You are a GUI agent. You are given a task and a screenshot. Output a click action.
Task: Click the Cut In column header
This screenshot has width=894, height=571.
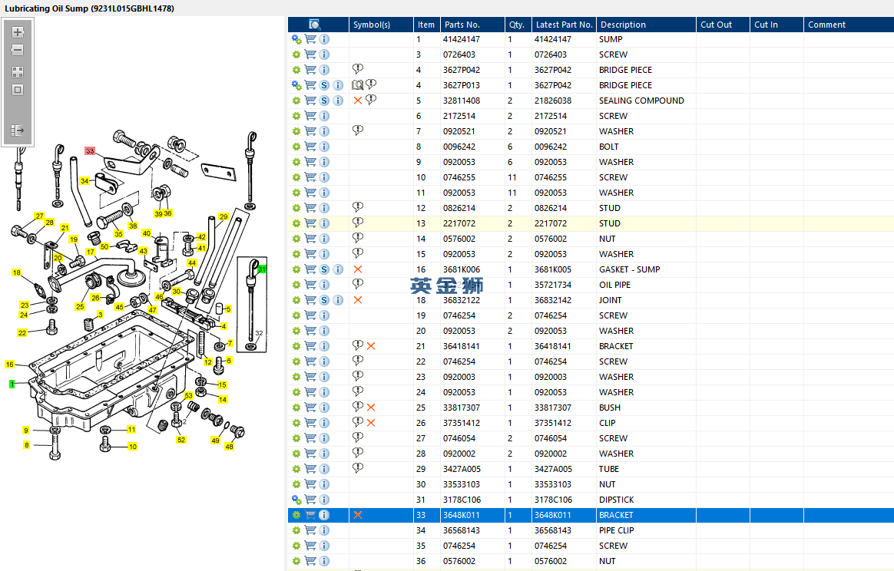776,25
